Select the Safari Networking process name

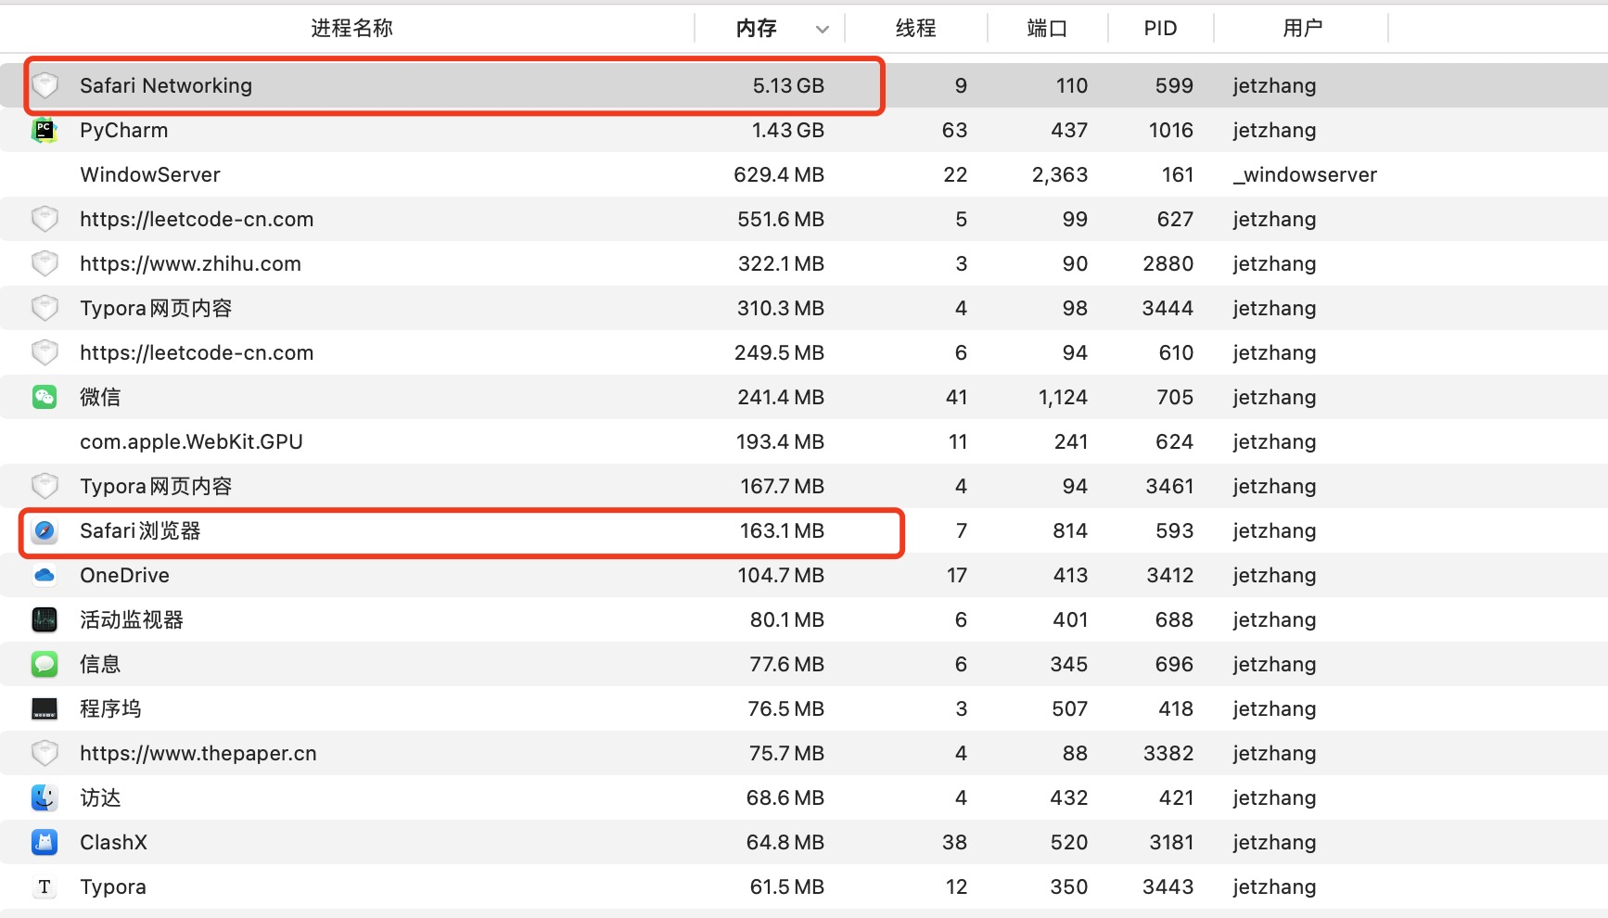tap(166, 85)
